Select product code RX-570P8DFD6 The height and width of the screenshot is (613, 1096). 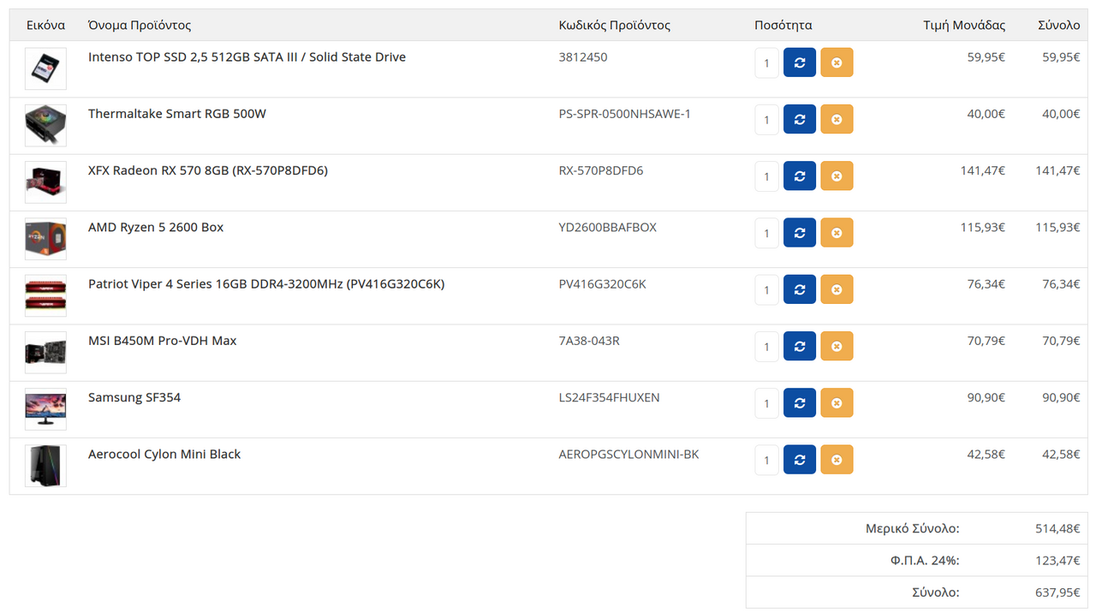601,170
